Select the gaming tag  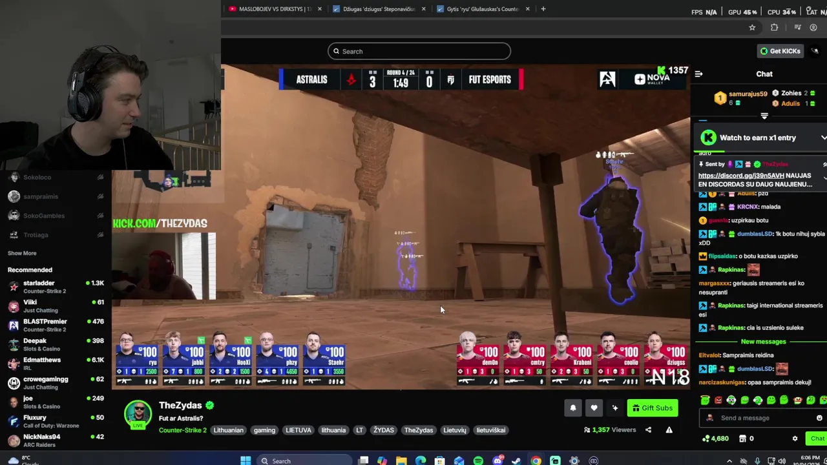pos(264,430)
